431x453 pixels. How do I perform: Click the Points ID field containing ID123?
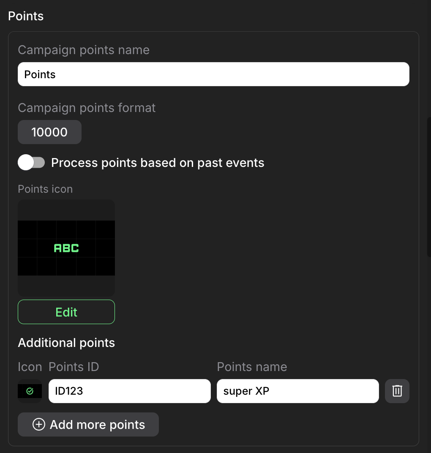(x=129, y=391)
